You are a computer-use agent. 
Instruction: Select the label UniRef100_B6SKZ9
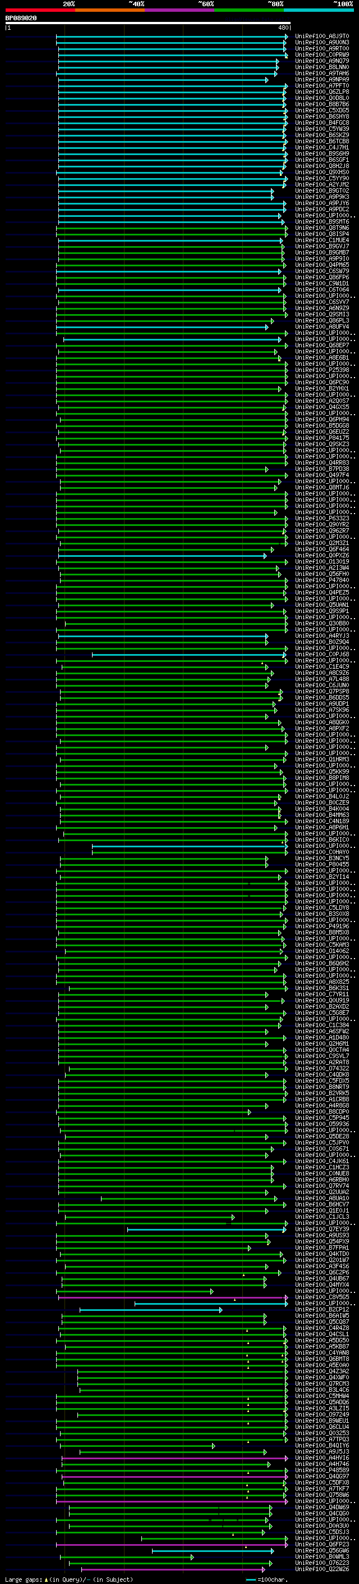click(322, 135)
